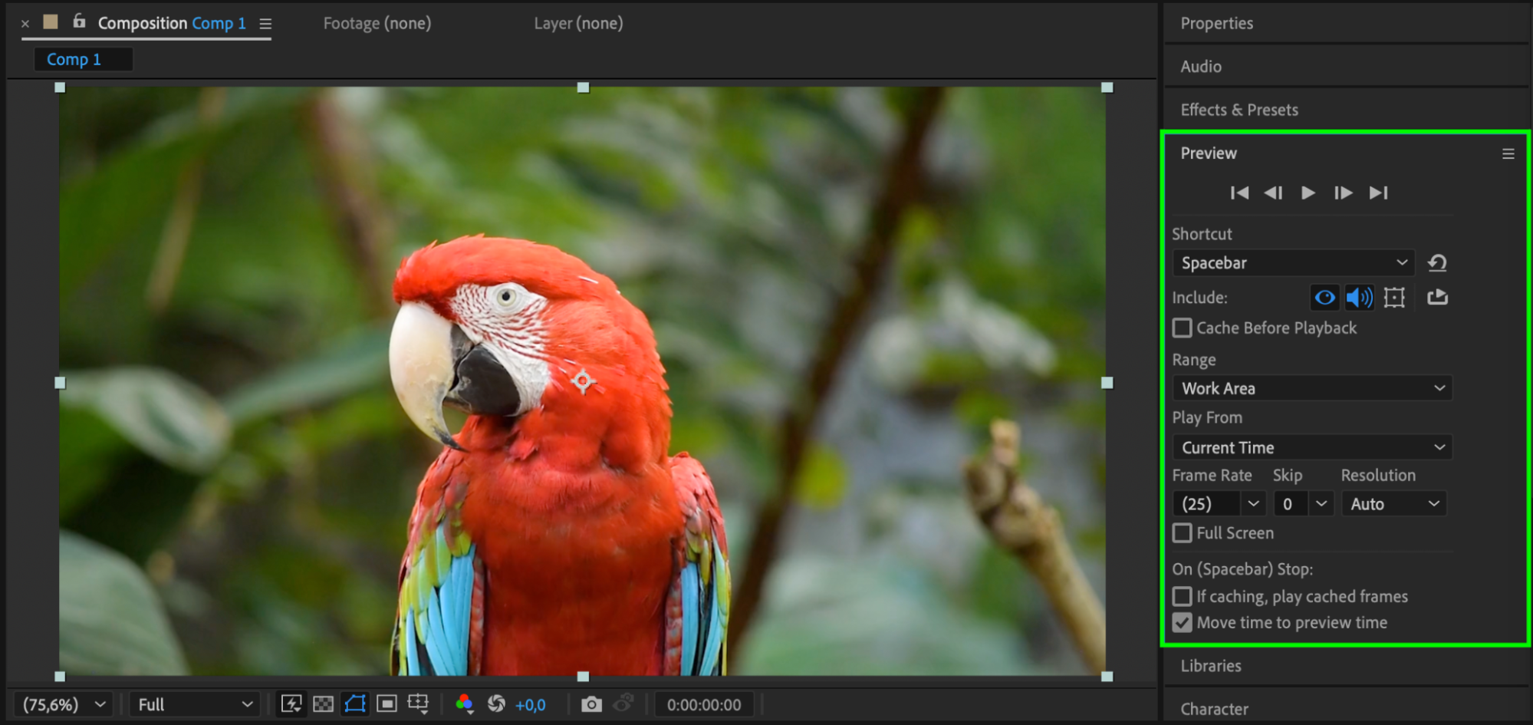1533x725 pixels.
Task: Mute audio in preview Include options
Action: click(1359, 298)
